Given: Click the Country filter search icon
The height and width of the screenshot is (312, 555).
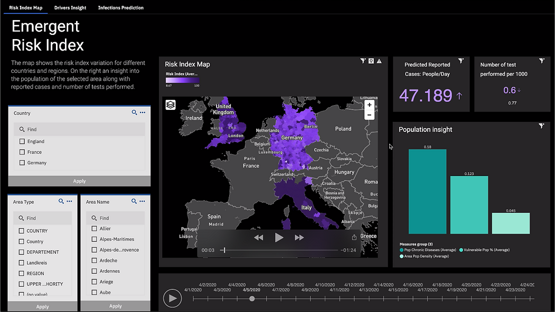Looking at the screenshot, I should pyautogui.click(x=134, y=112).
